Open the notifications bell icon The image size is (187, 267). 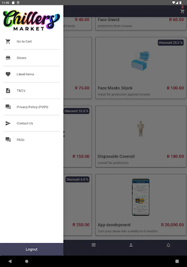click(x=168, y=245)
